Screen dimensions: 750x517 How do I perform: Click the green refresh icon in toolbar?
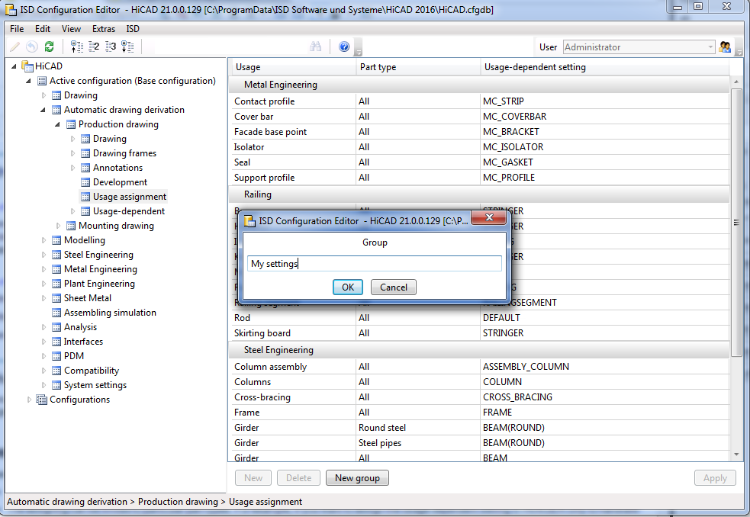[49, 47]
